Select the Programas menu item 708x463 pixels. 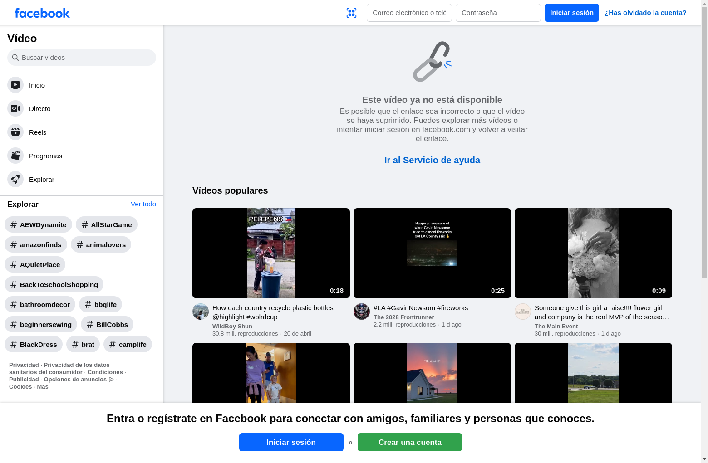point(82,156)
